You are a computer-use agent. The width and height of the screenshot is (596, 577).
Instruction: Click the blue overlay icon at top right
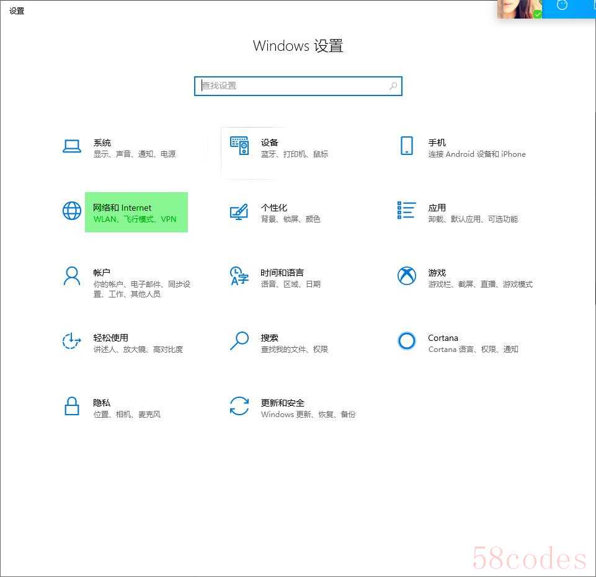point(562,5)
